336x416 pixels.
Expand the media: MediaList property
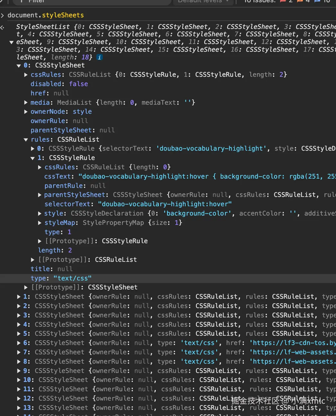pos(26,102)
